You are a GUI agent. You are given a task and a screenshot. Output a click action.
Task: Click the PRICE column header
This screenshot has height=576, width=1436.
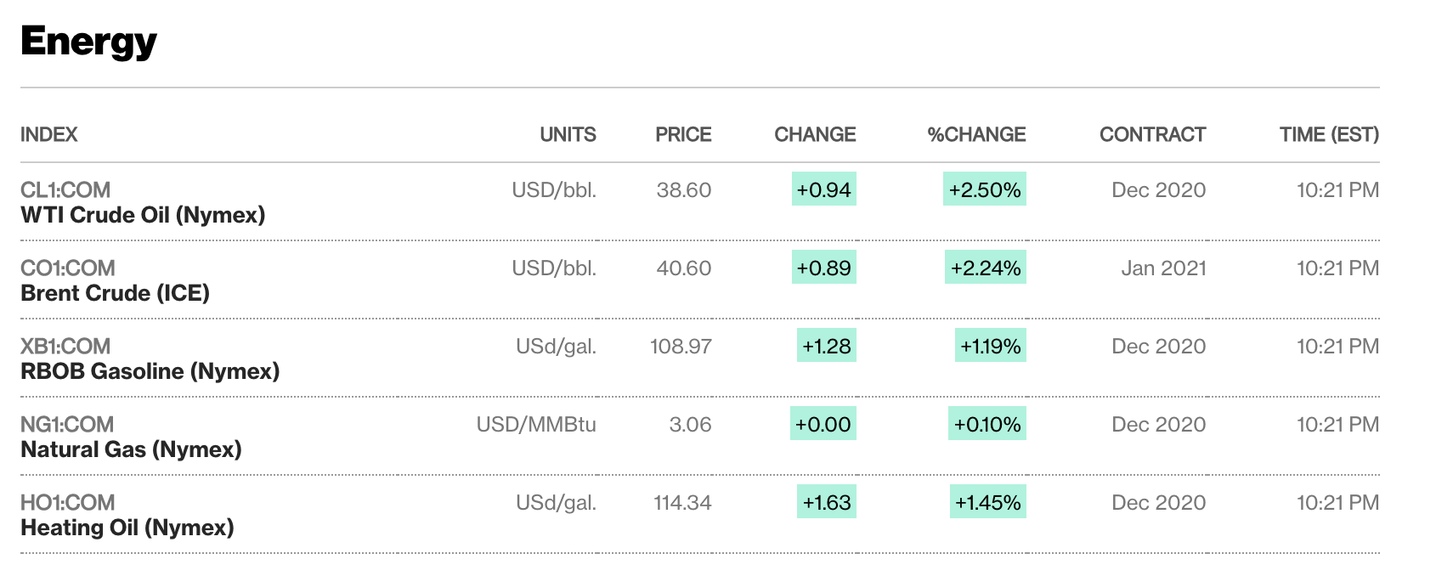[x=683, y=134]
